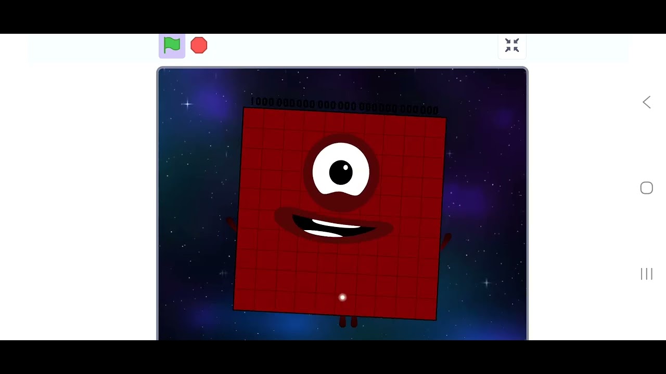
Task: Tap the Android back arrow
Action: [646, 102]
